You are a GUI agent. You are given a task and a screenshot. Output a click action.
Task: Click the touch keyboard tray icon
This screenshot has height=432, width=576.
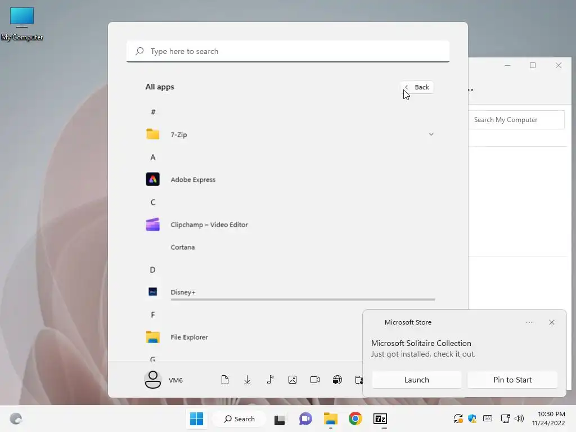click(x=488, y=418)
